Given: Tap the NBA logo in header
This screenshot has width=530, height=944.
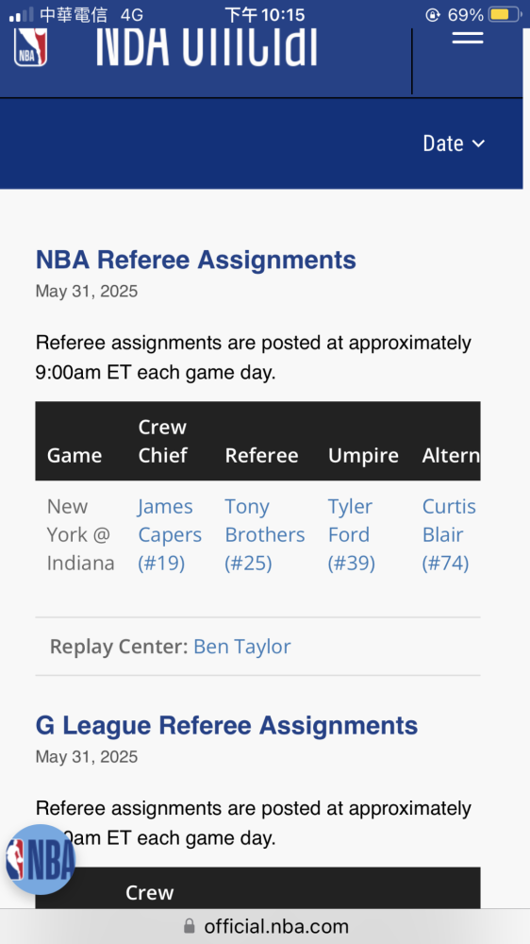Looking at the screenshot, I should click(x=30, y=47).
